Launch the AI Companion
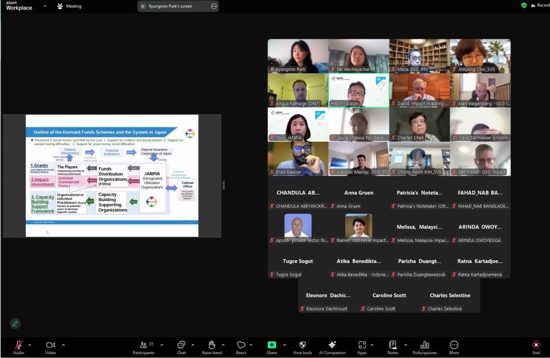550x358 pixels. coord(332,345)
